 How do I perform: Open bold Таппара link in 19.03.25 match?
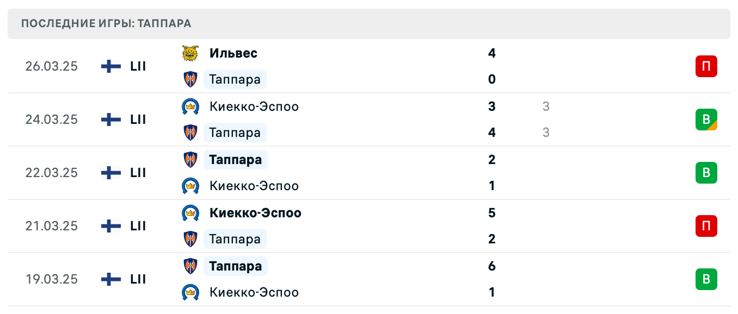pyautogui.click(x=236, y=266)
